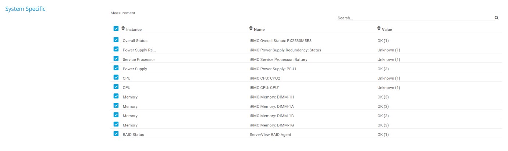
Task: Open the System Specific section heading
Action: [x=25, y=9]
